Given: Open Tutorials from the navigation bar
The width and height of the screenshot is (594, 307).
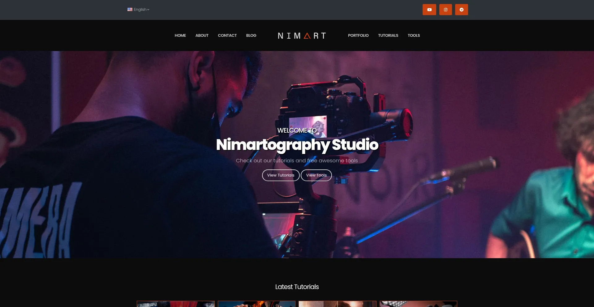Looking at the screenshot, I should coord(388,36).
